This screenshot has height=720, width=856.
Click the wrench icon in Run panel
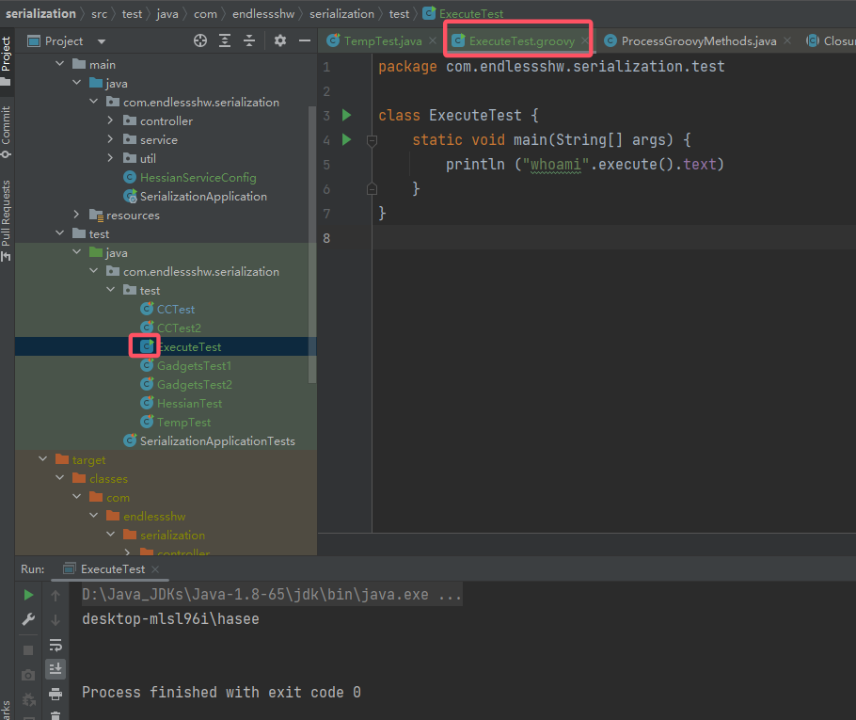tap(28, 619)
